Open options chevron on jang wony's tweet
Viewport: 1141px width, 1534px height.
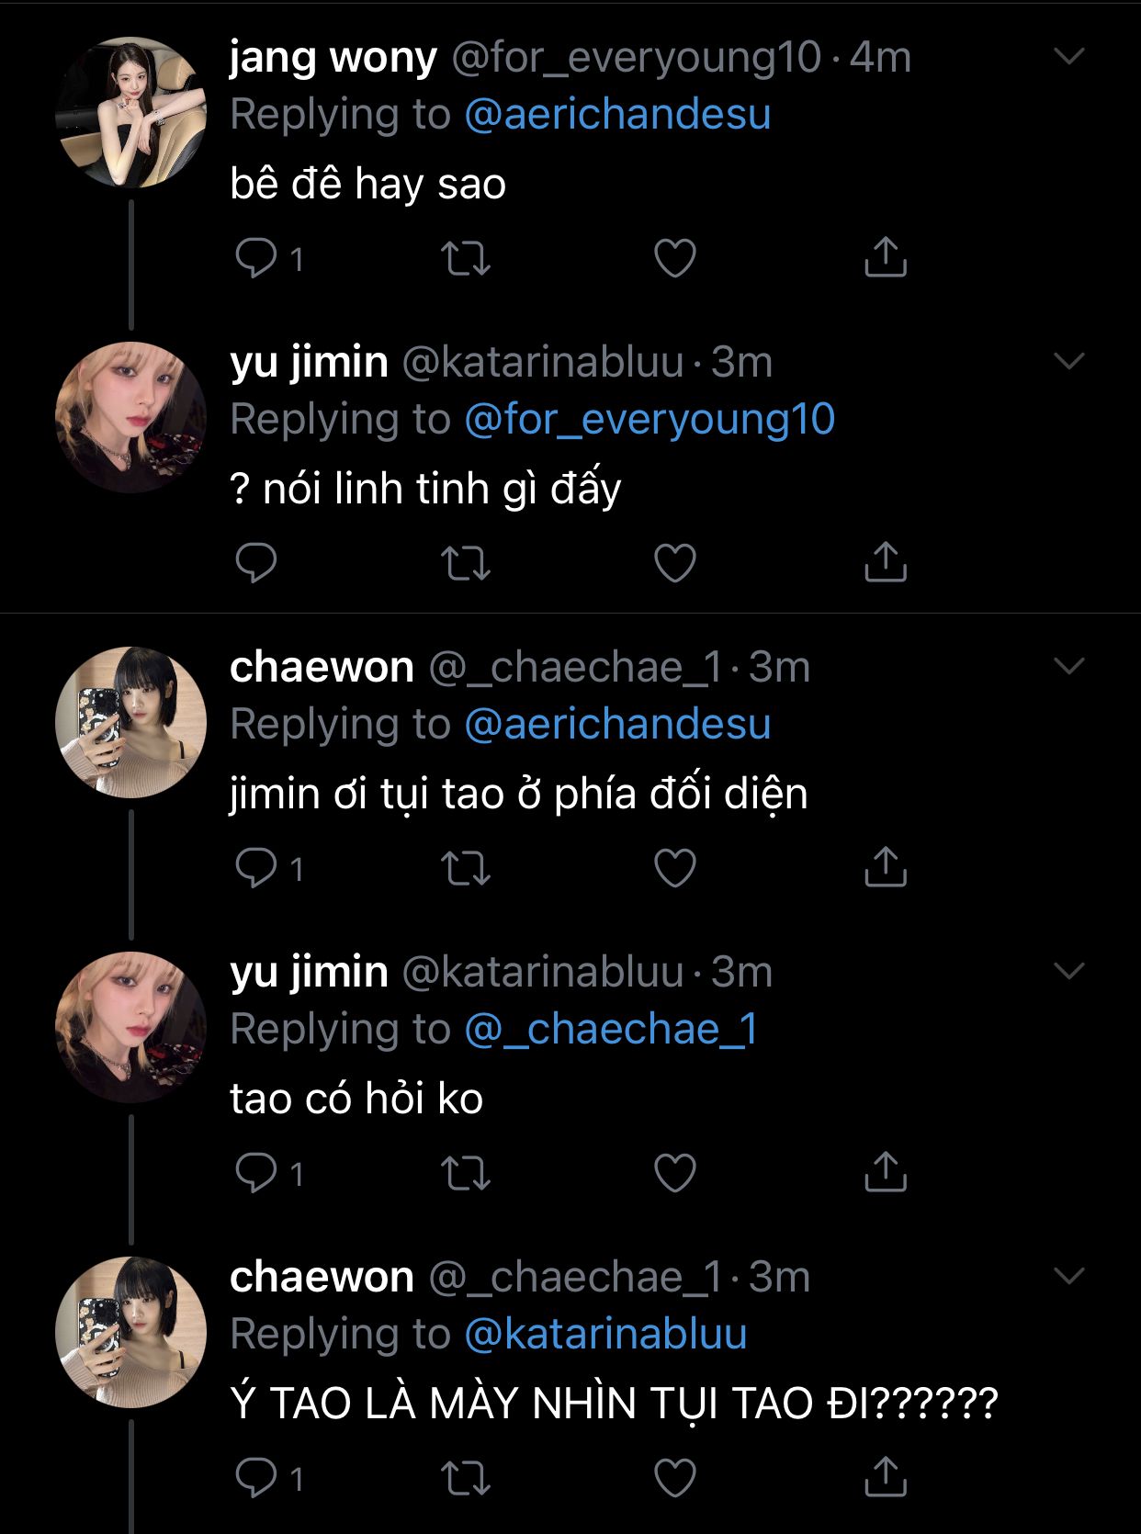coord(1069,56)
